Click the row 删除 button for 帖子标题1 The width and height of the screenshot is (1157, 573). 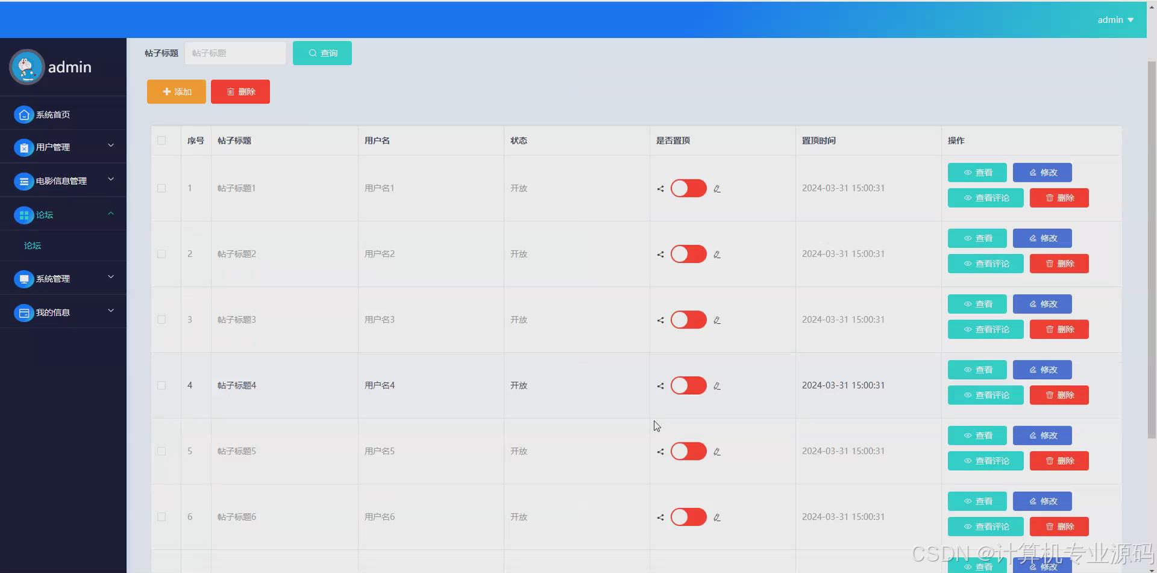1059,197
